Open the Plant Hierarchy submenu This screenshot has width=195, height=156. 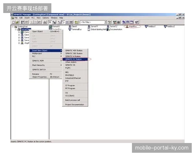[x=45, y=65]
